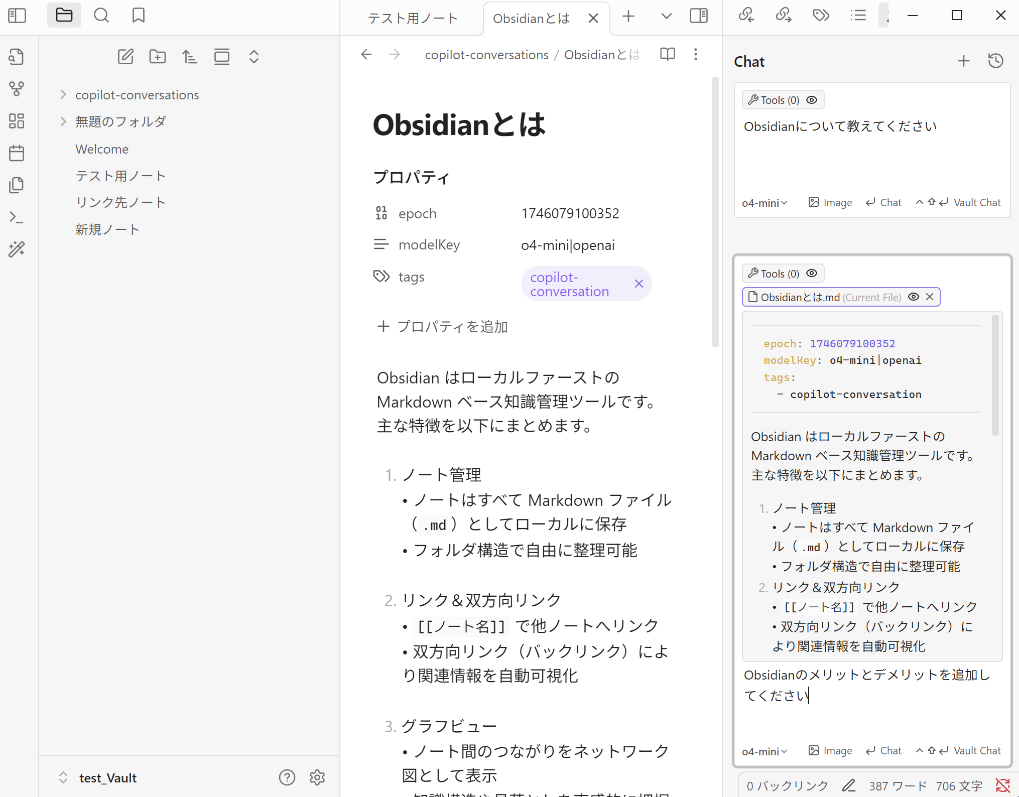Open Welcome note in file list
1019x797 pixels.
[102, 149]
